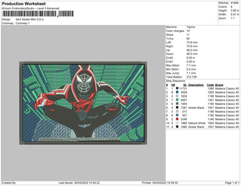Click thread code '1293'
The height and width of the screenshot is (186, 241).
coord(211,92)
